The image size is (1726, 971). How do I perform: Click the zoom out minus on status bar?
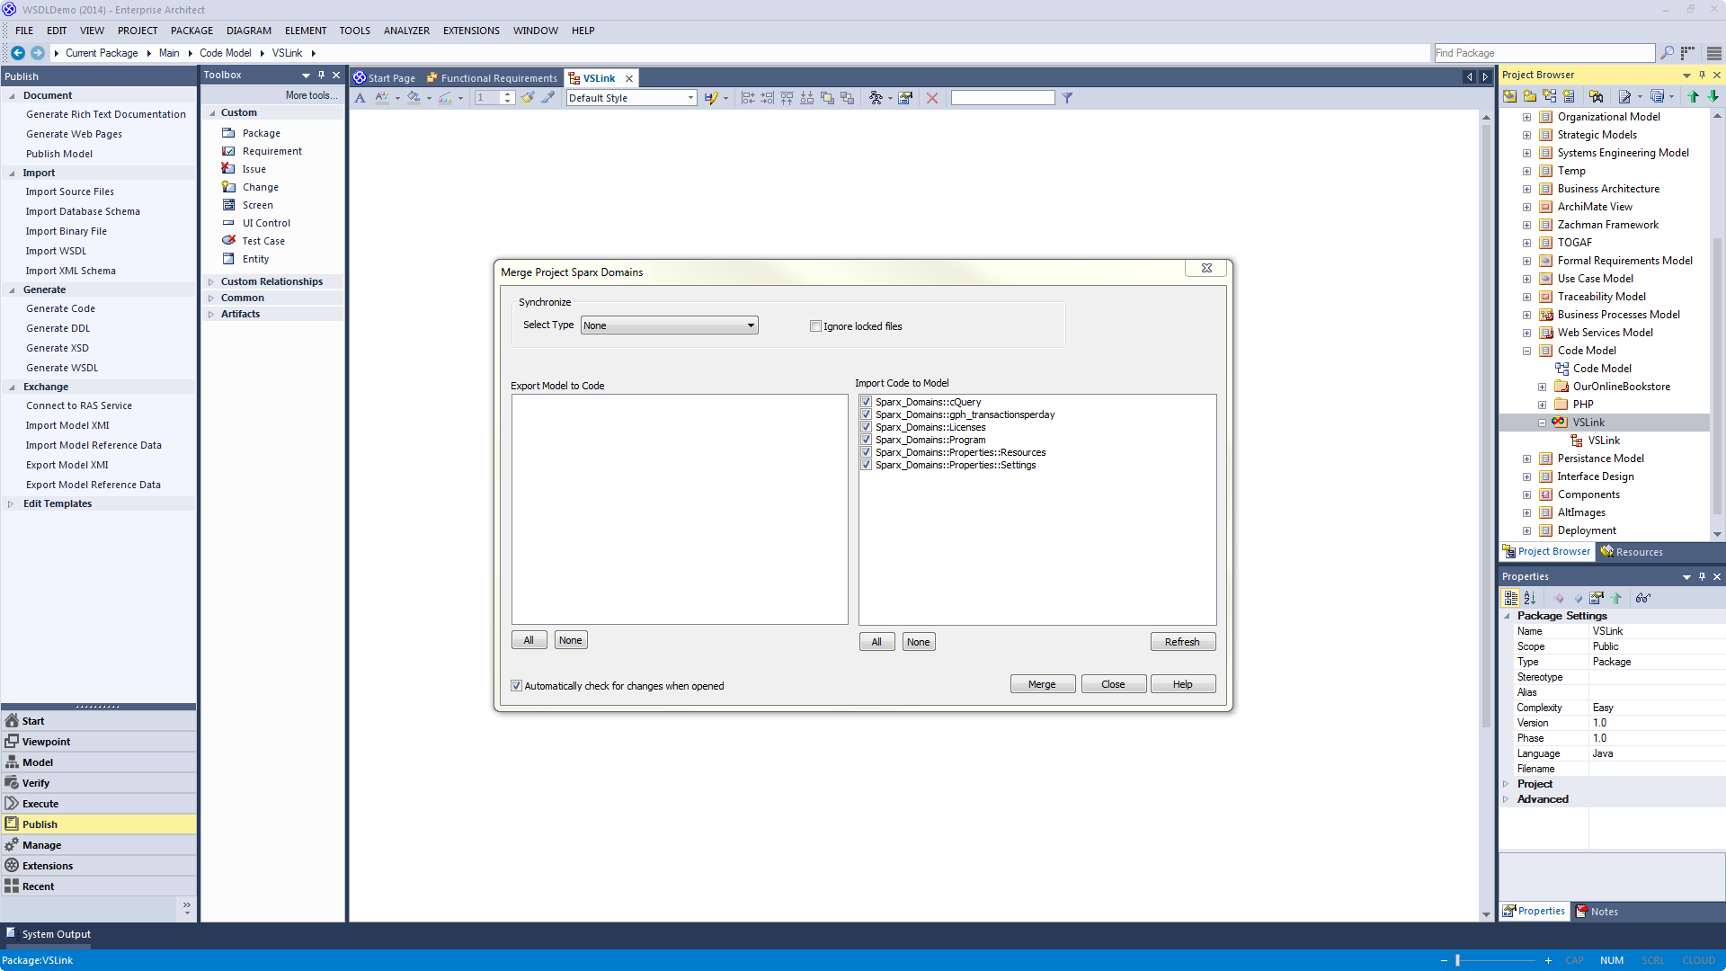click(x=1444, y=960)
